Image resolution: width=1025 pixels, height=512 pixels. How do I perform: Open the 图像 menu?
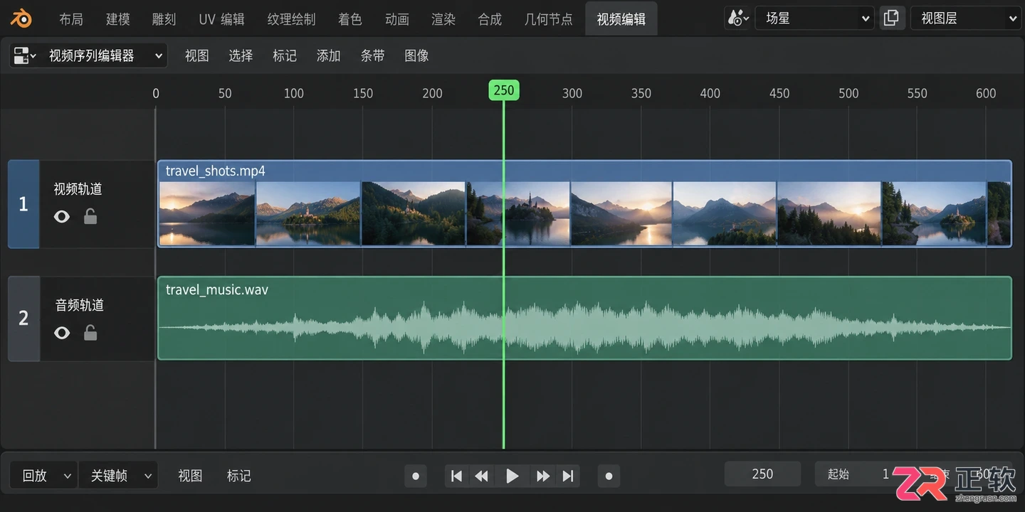[416, 55]
